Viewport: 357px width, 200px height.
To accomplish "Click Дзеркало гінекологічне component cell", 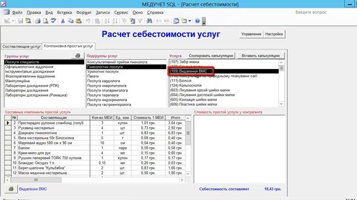I will pyautogui.click(x=54, y=133).
